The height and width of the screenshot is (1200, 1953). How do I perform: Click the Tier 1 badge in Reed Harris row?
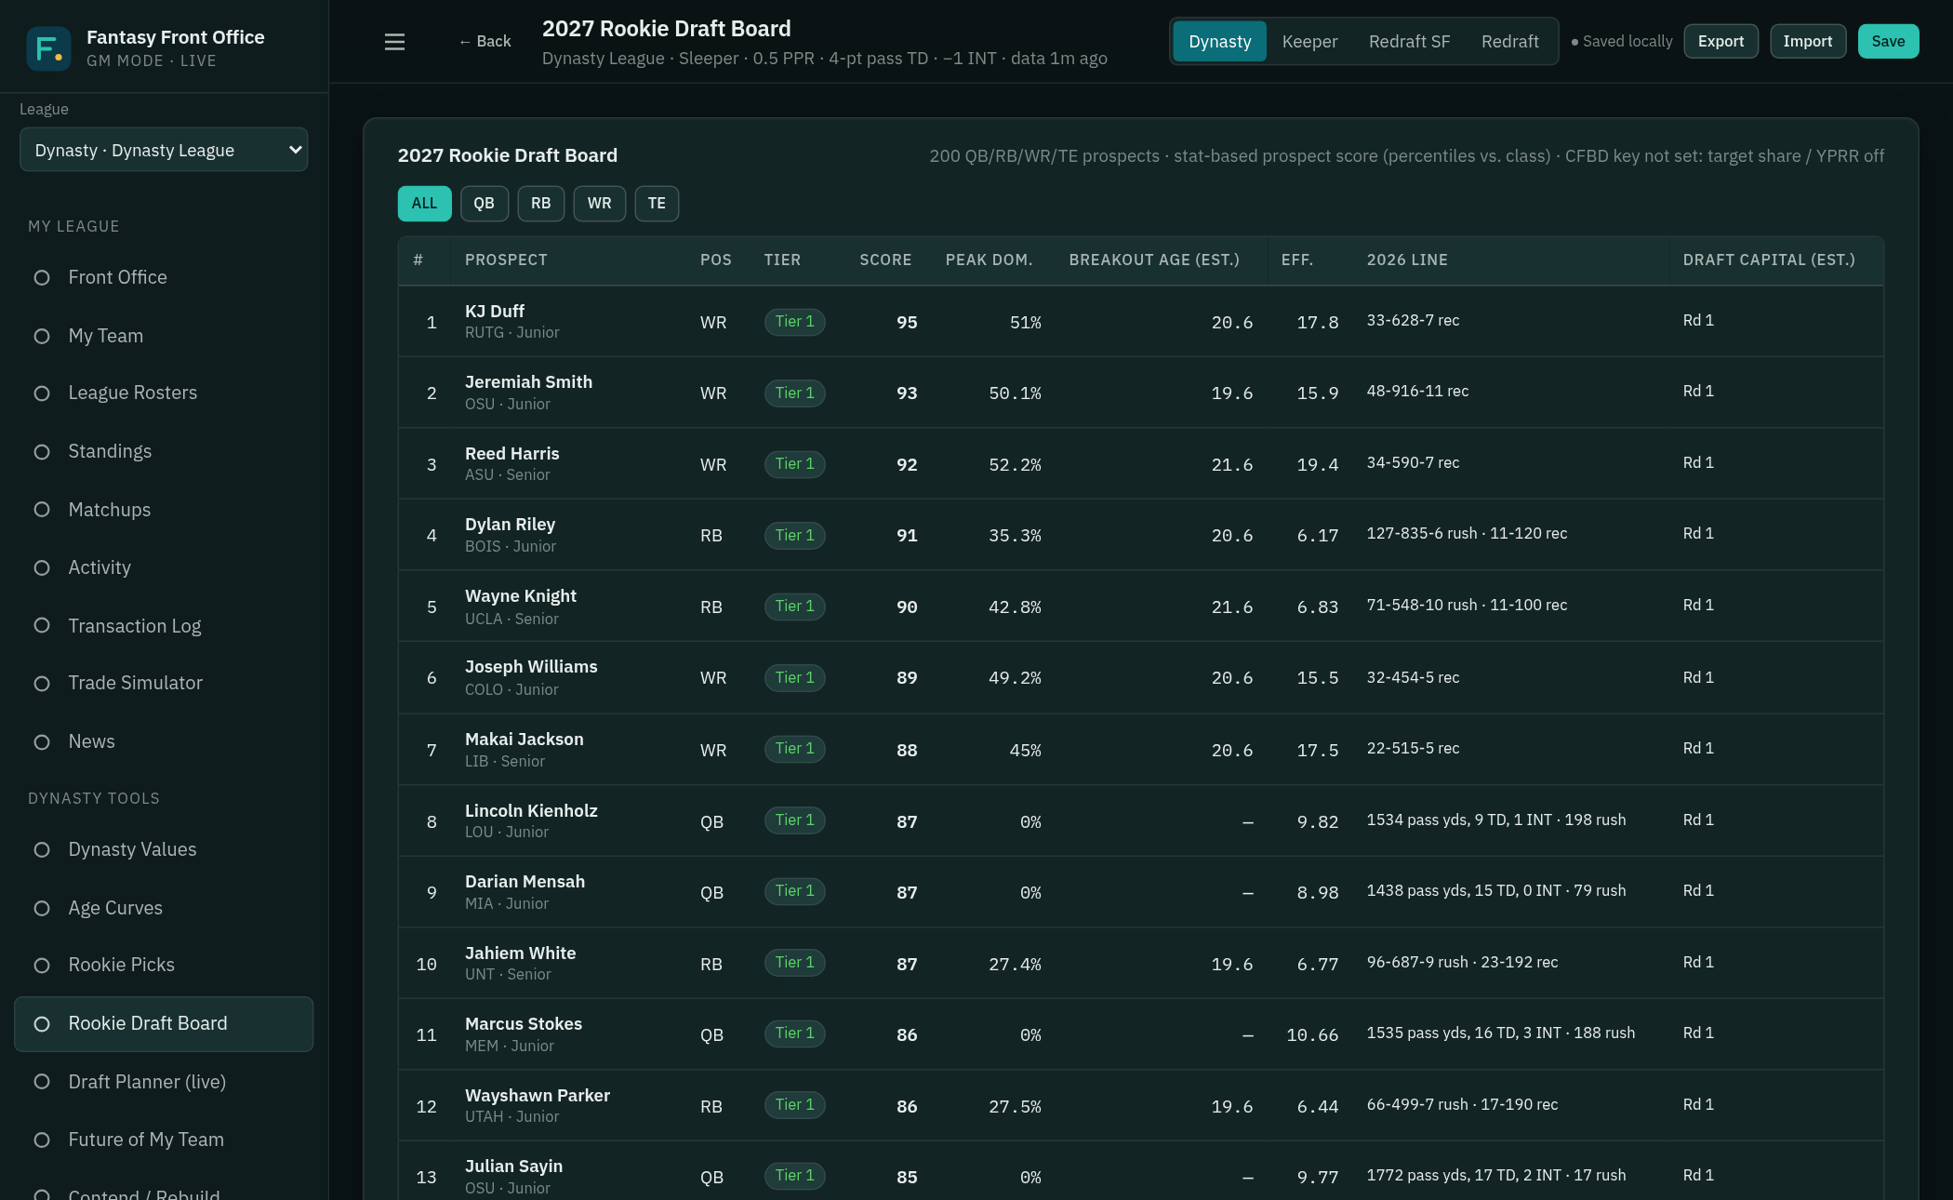pyautogui.click(x=795, y=464)
